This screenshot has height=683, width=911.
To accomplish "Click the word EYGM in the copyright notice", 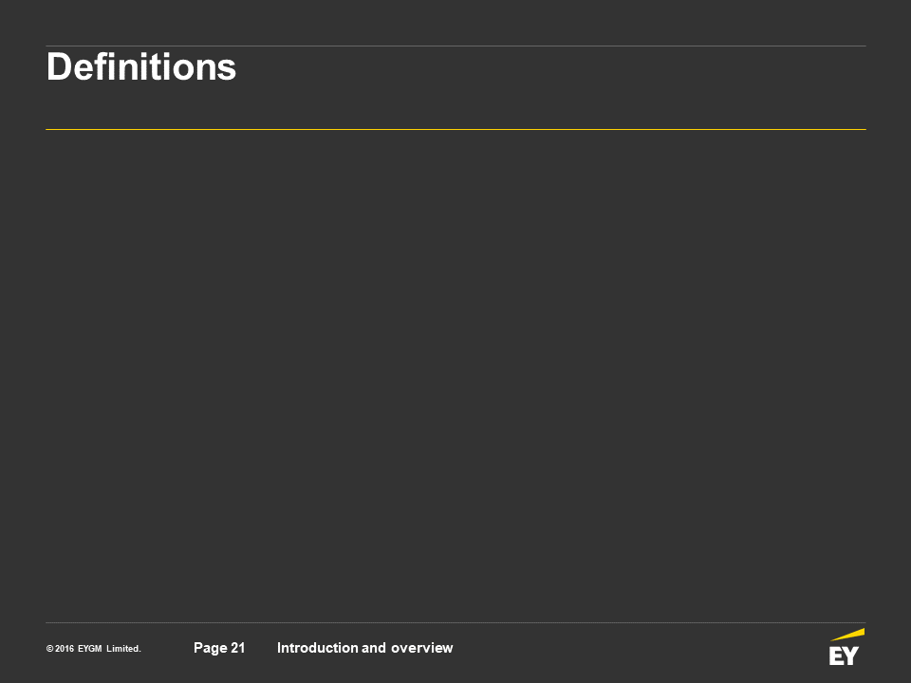I will (x=90, y=649).
